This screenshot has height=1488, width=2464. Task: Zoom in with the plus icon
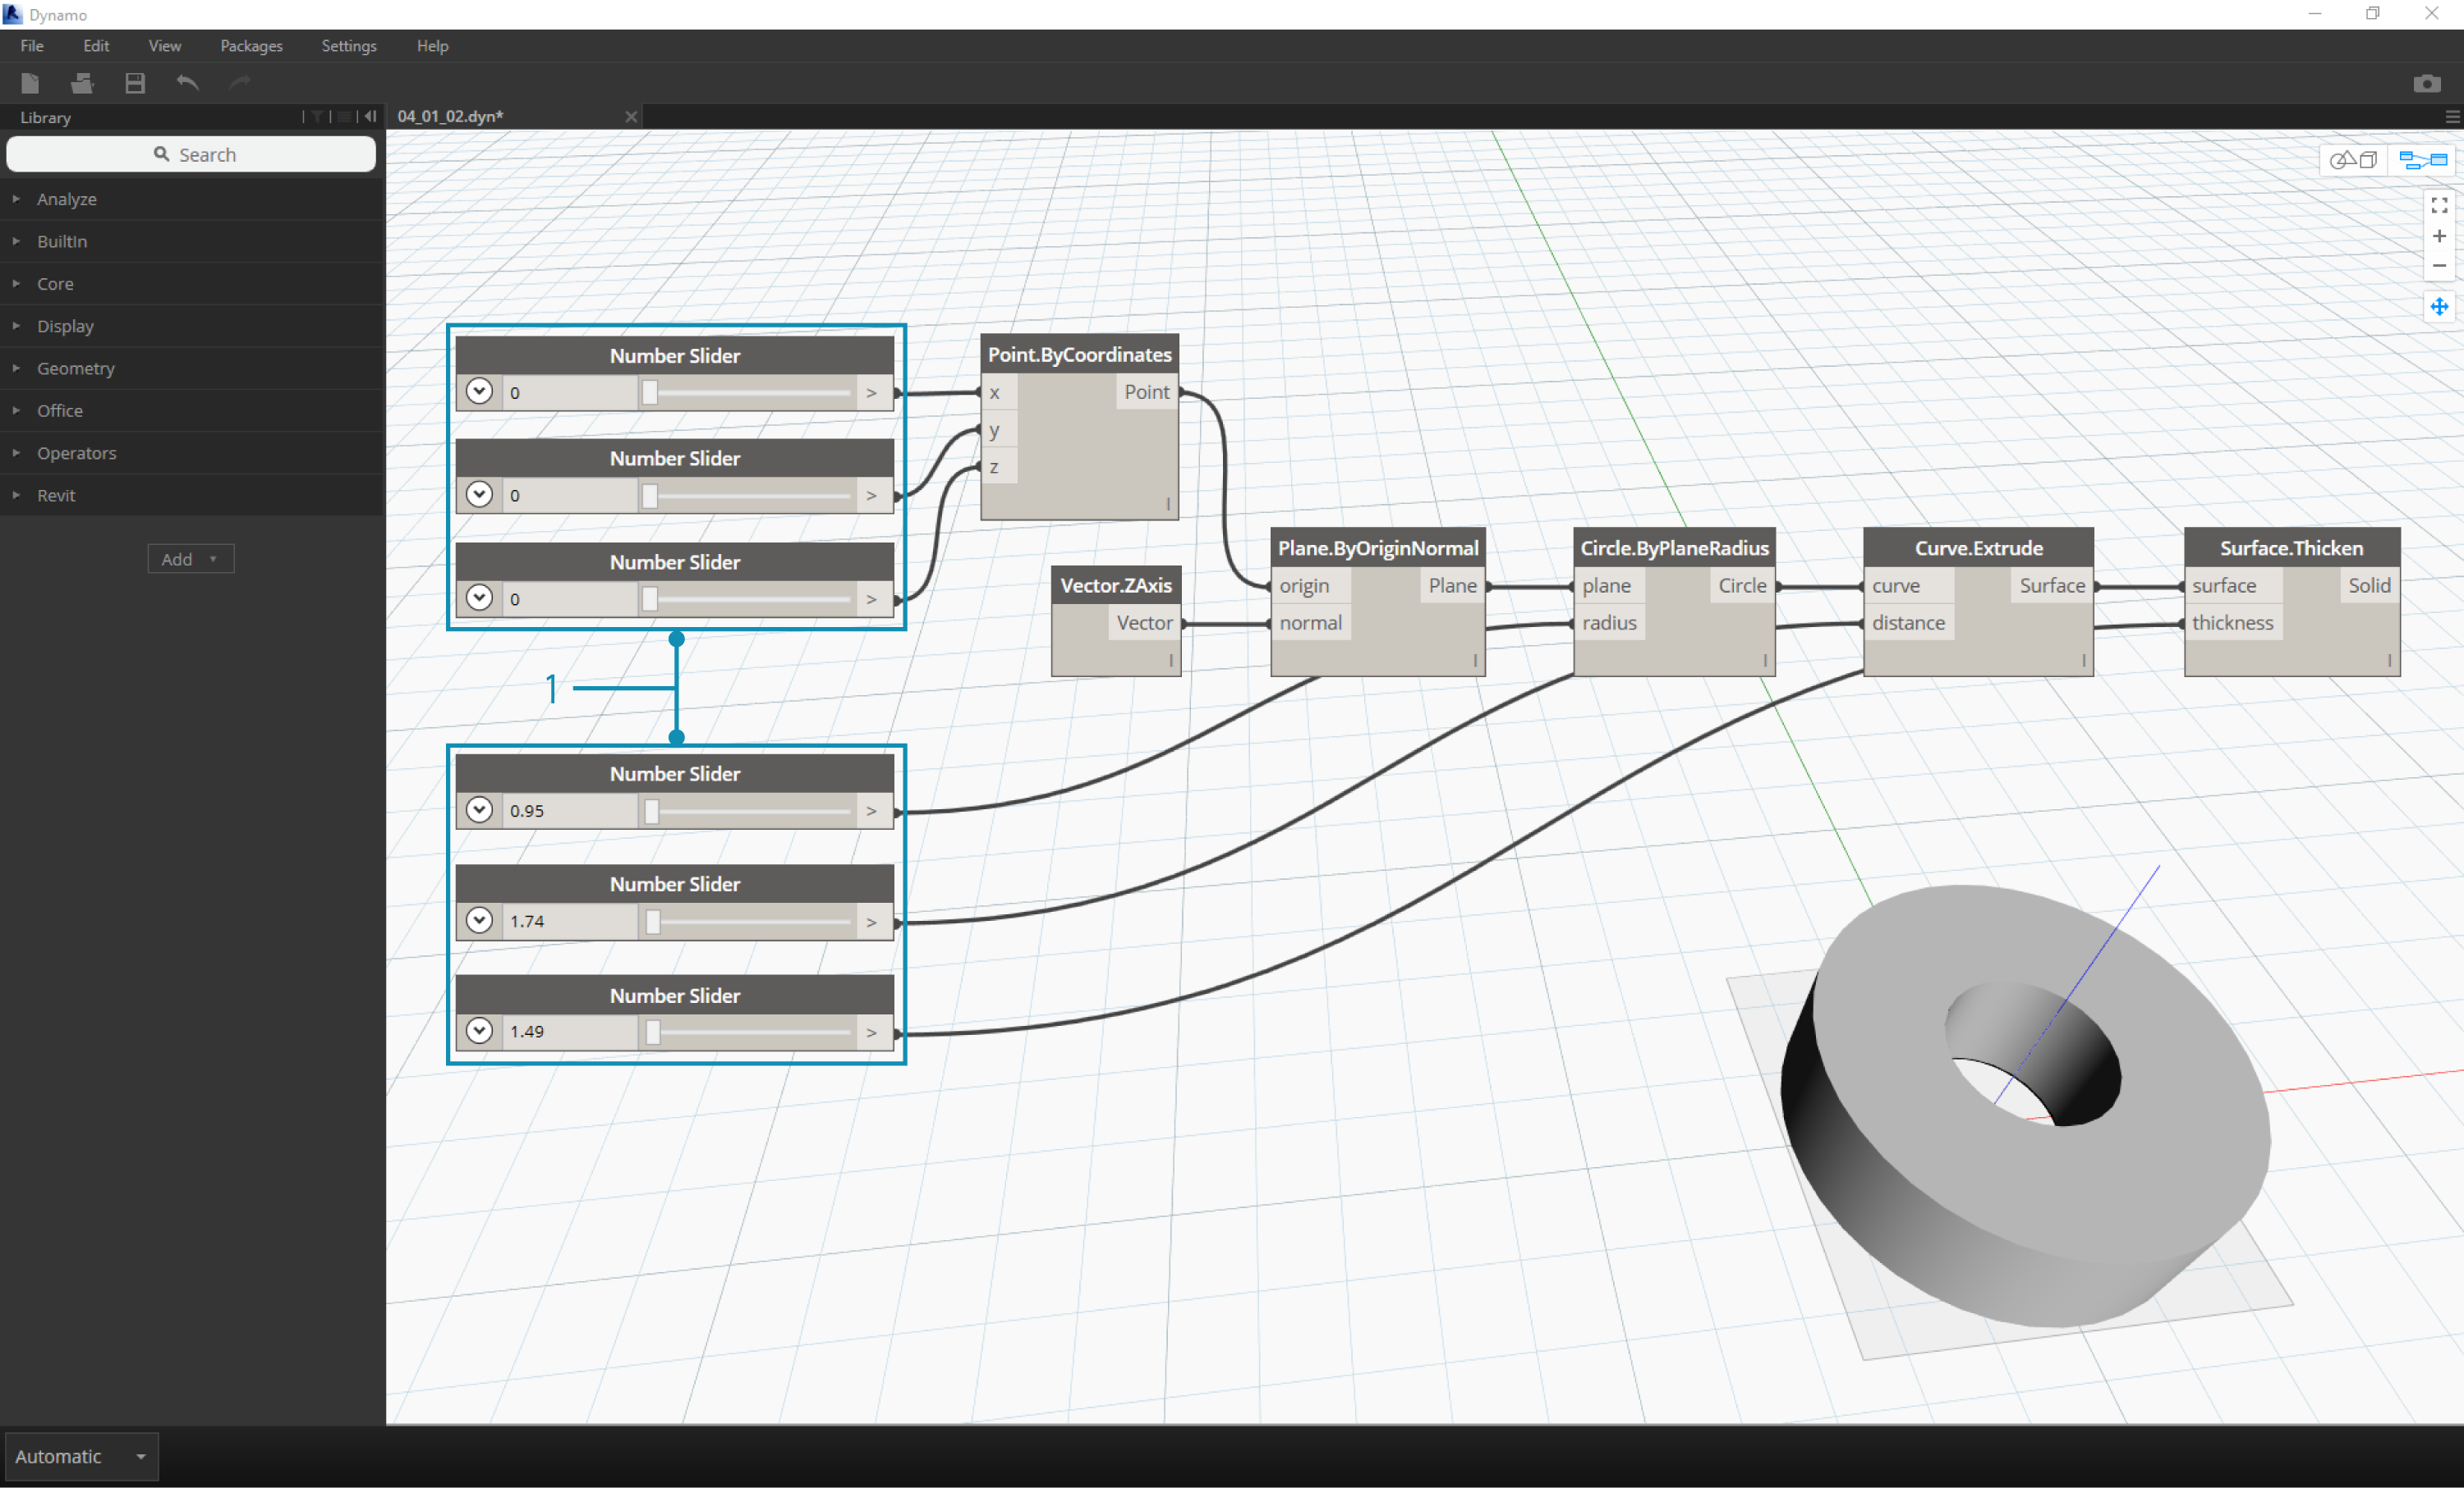tap(2439, 236)
